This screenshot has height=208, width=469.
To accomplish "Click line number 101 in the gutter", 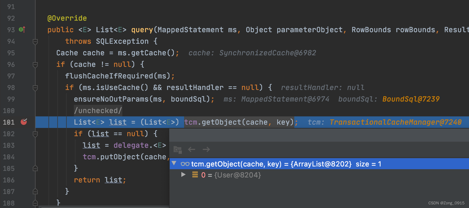I will pos(9,122).
